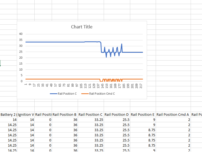Select the Rail Position C column header cell
The image size is (202, 152).
(90, 115)
